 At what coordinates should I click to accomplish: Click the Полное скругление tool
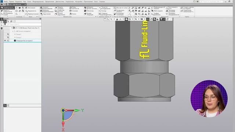[x=60, y=14]
